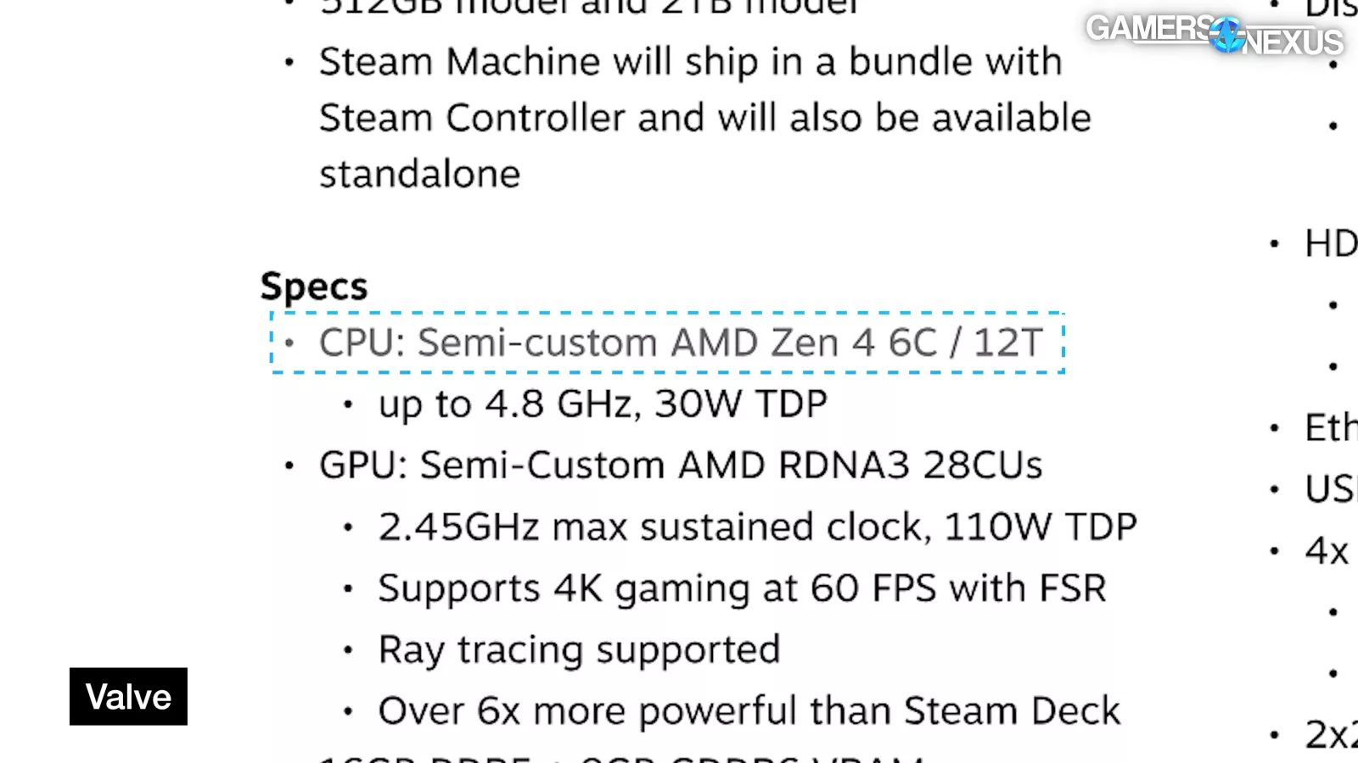Click the partially visible 'HD' item at right

(1330, 244)
